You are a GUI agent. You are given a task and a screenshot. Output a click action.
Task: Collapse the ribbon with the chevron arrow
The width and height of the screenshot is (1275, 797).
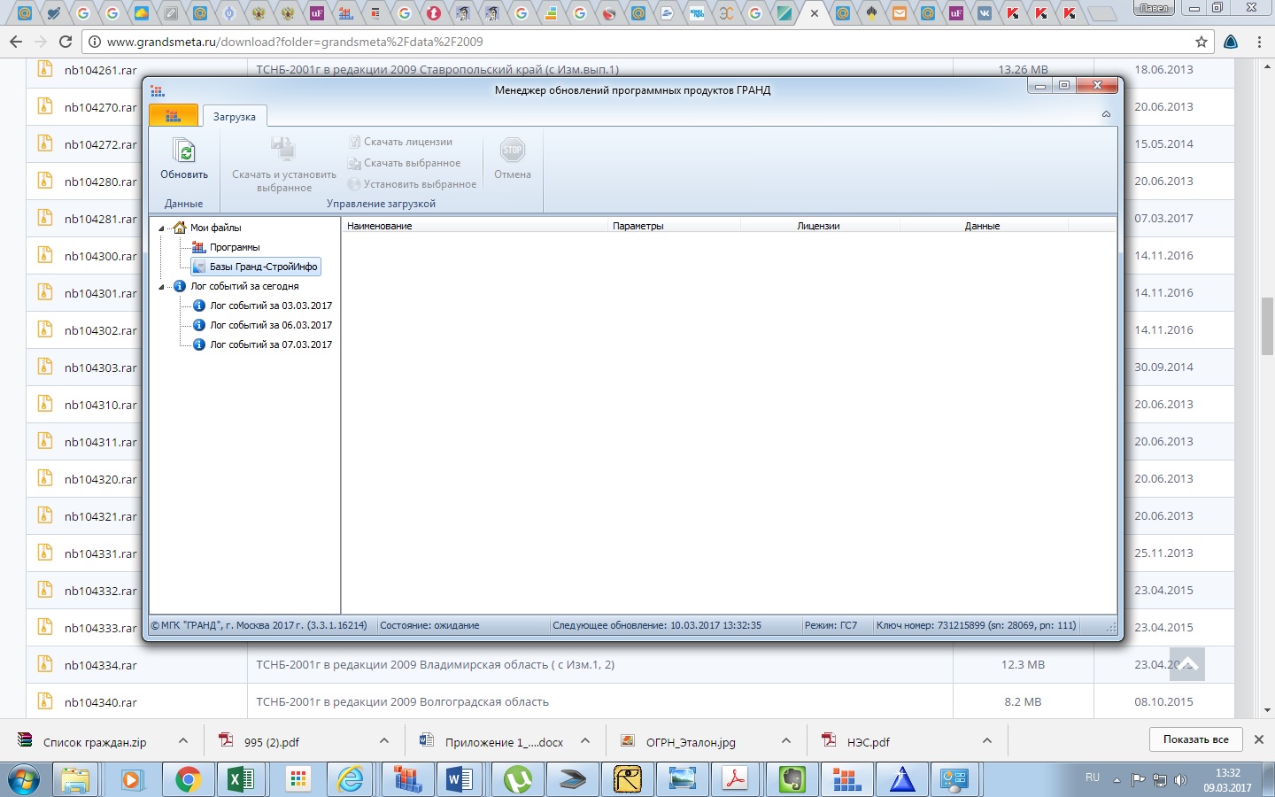tap(1106, 114)
